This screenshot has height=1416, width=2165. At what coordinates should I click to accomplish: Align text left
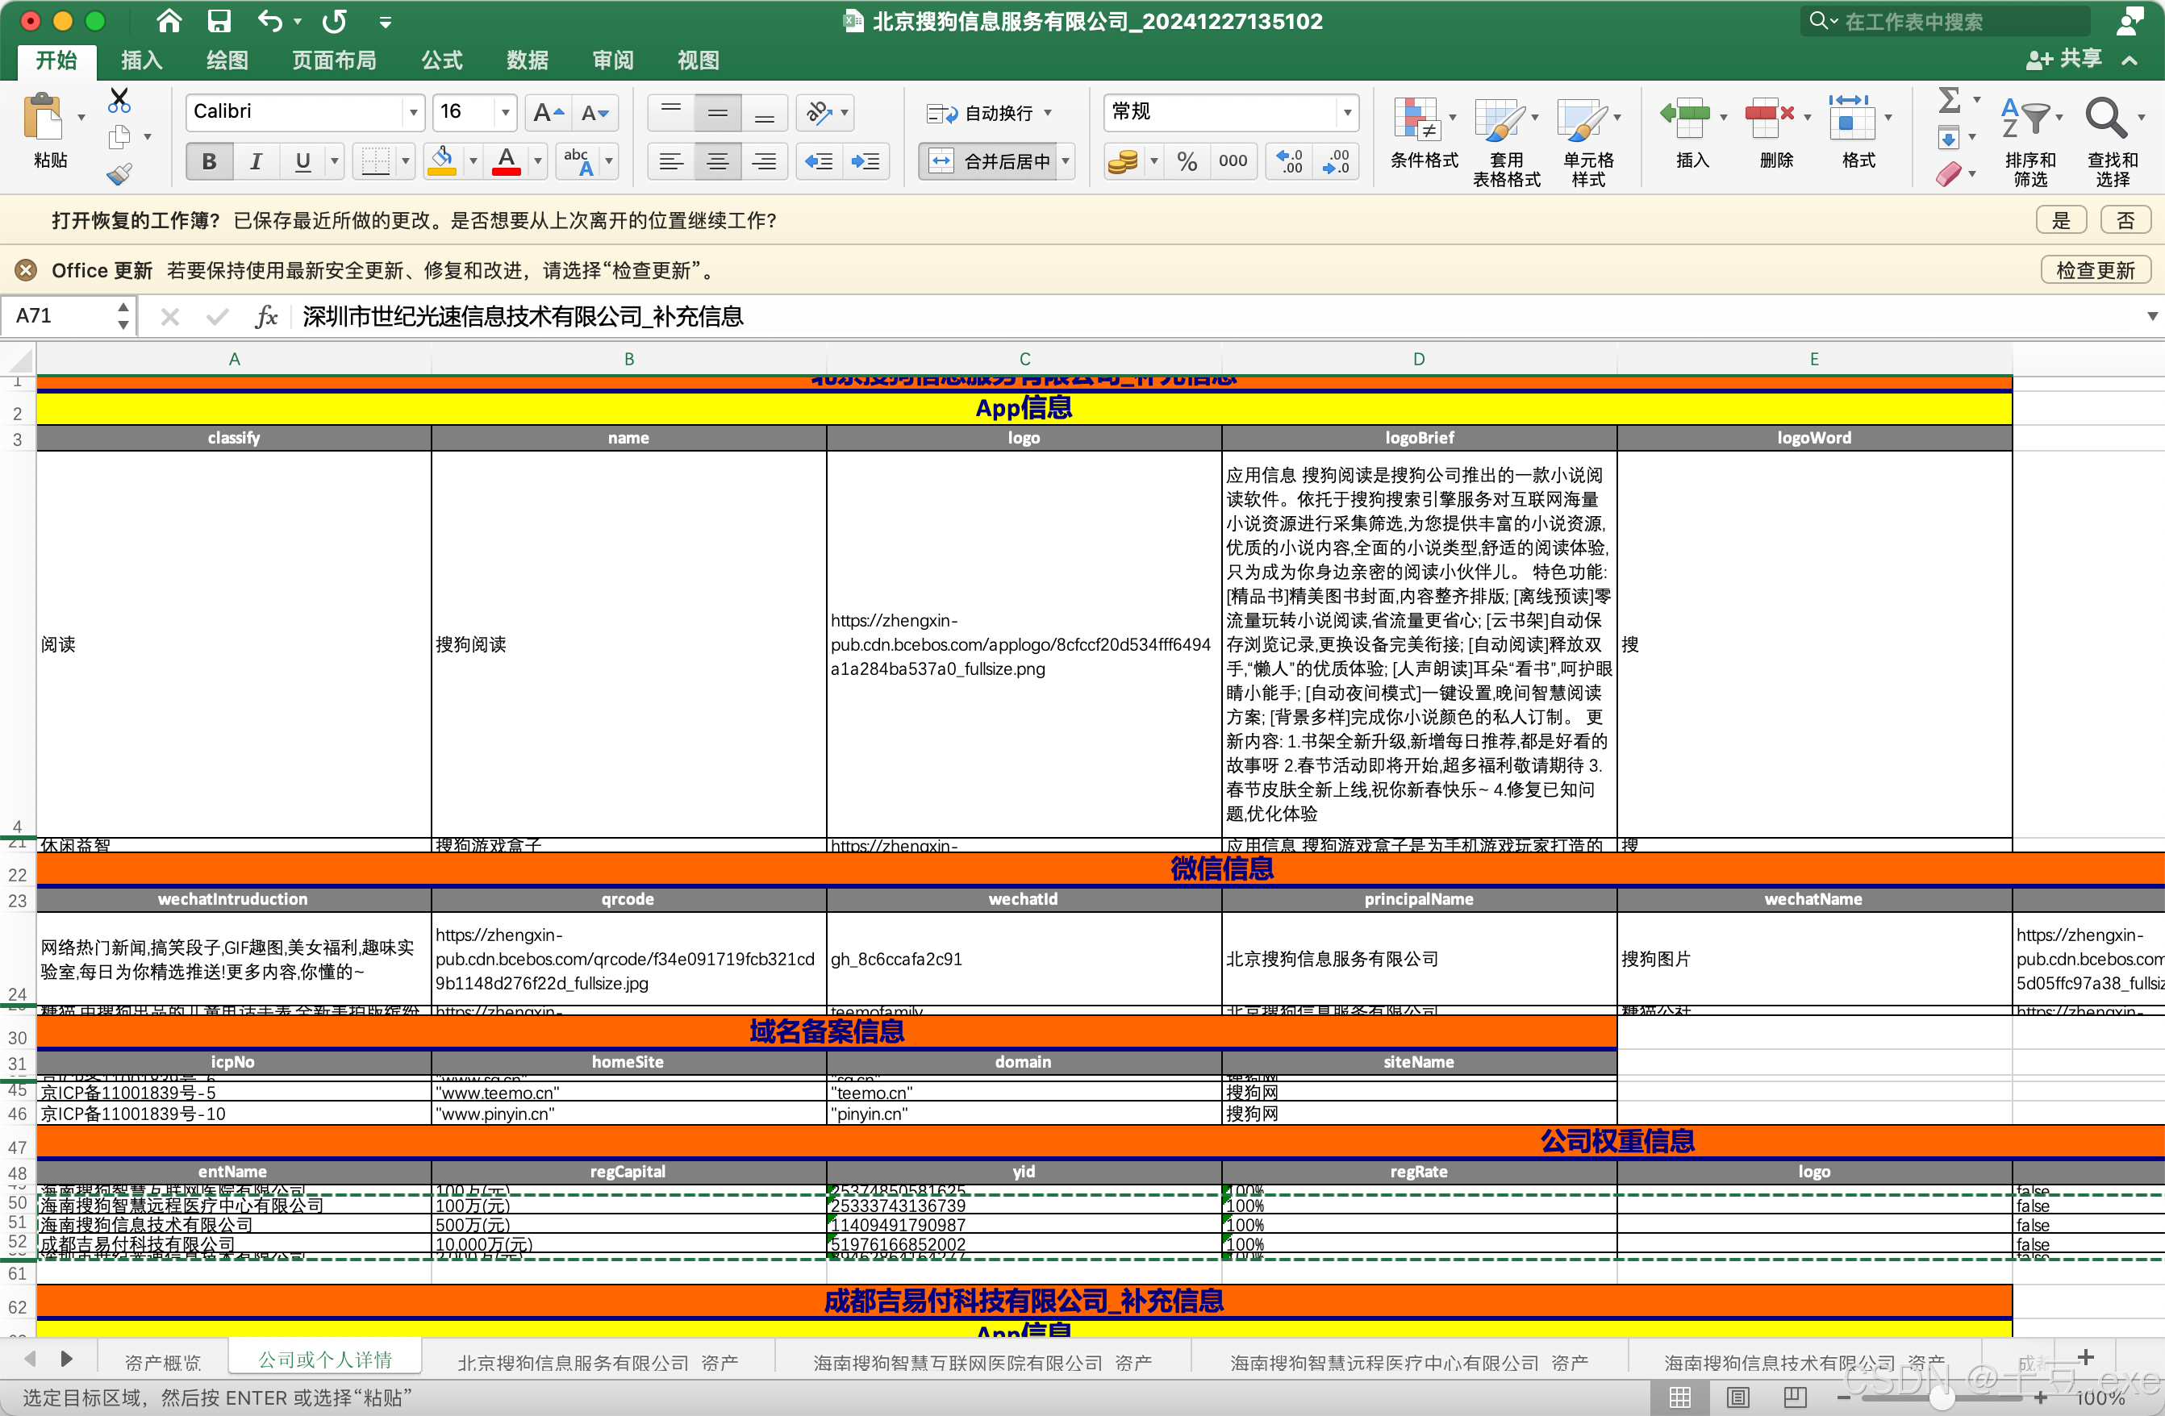pyautogui.click(x=671, y=162)
